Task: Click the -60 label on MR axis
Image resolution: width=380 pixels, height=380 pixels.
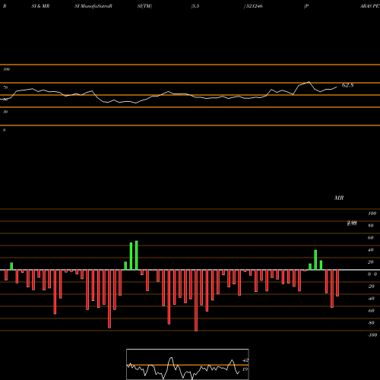Action: coord(371,311)
